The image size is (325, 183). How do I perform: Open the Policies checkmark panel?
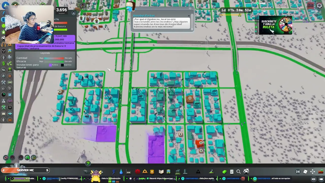[x=232, y=172]
